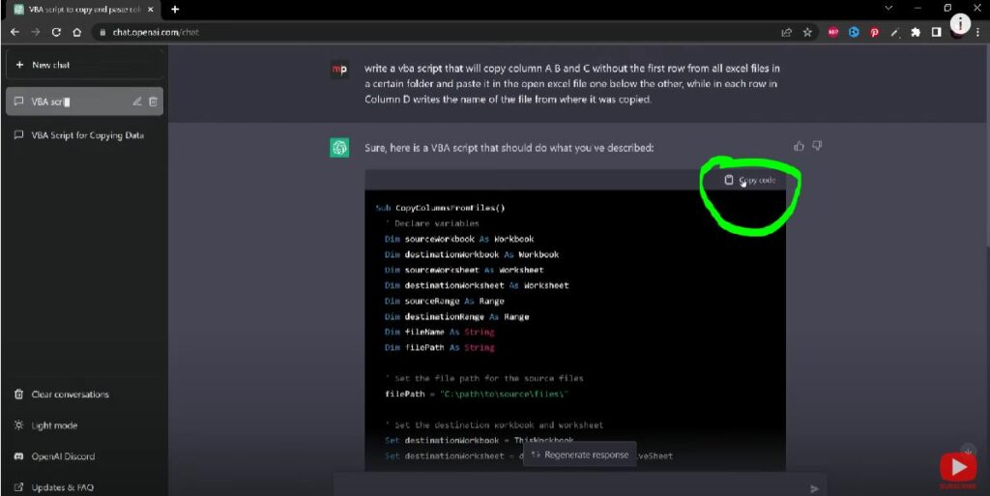The image size is (990, 496).
Task: Click 'Dim sourceWorksheet As Worksheet' line
Action: click(x=464, y=270)
